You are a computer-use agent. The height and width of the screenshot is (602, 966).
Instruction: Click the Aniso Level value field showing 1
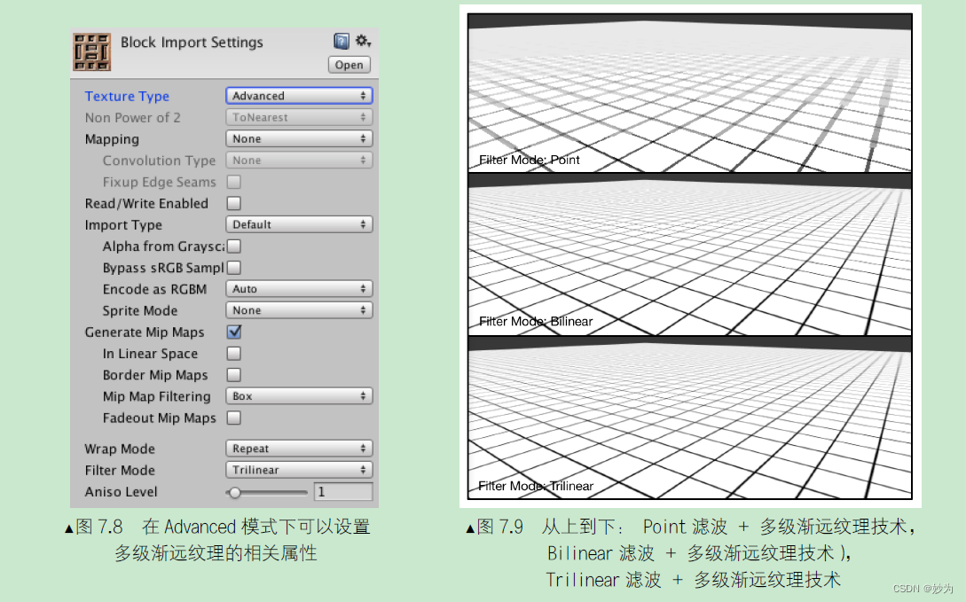point(343,492)
